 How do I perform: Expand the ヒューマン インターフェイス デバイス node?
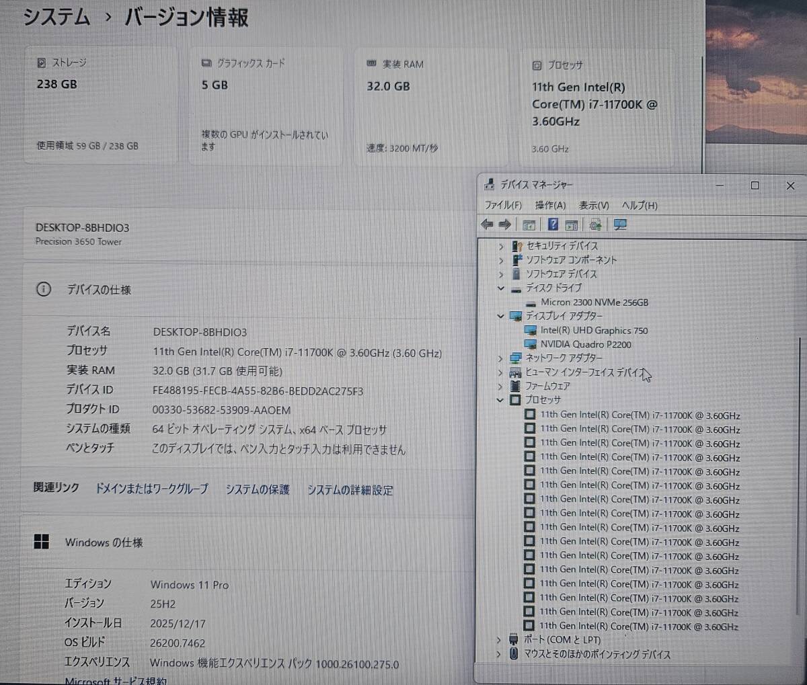click(500, 372)
